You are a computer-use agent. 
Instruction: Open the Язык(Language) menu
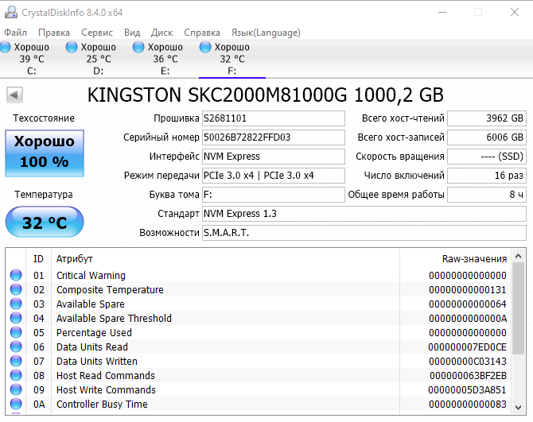pos(265,33)
